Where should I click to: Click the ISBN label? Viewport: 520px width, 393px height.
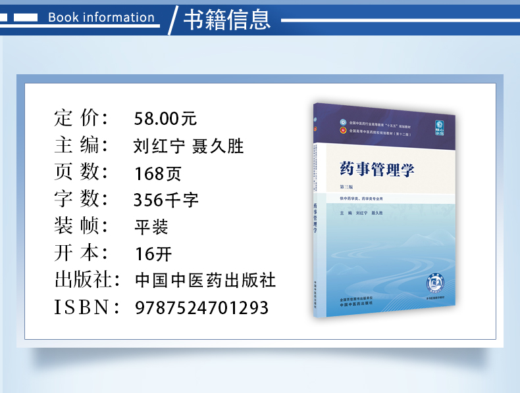click(86, 307)
